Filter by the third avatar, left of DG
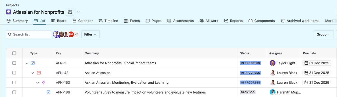This screenshot has width=337, height=97. point(66,34)
